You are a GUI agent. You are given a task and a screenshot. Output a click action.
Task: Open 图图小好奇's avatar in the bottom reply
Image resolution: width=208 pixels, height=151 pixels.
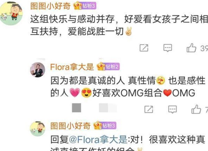click(x=38, y=129)
